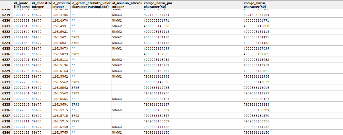Select the codigo_barra cell 4000008184425
Image resolution: width=343 pixels, height=135 pixels.
point(256,37)
